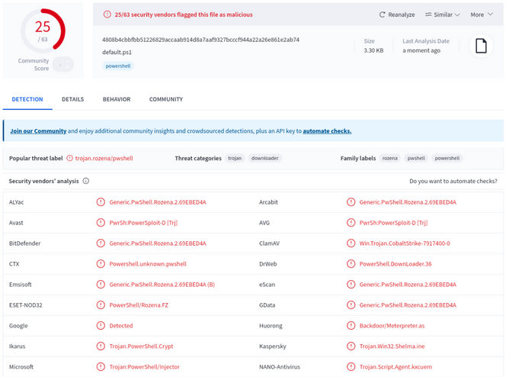
Task: Click the warning icon for ClamAV detection
Action: [x=351, y=243]
